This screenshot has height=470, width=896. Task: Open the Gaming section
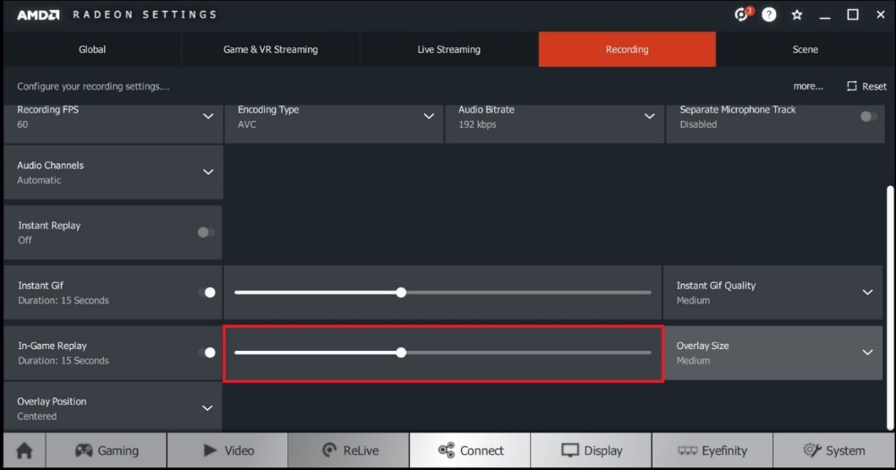coord(107,450)
